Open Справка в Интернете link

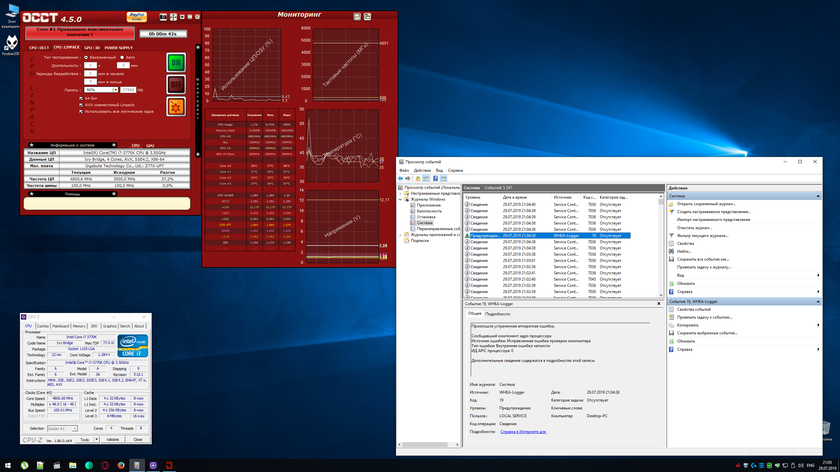pos(523,432)
